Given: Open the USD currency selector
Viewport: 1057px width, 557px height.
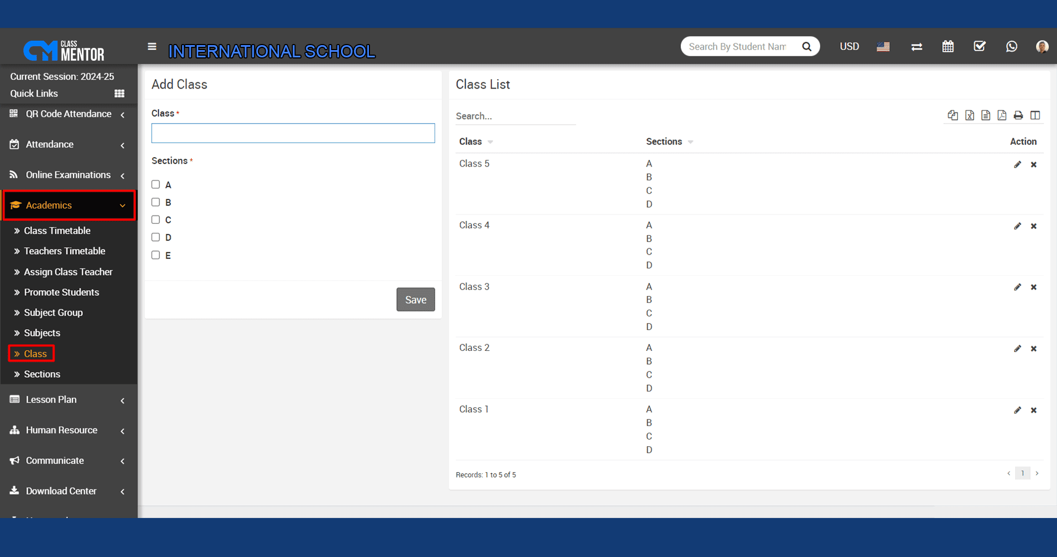Looking at the screenshot, I should [x=849, y=47].
